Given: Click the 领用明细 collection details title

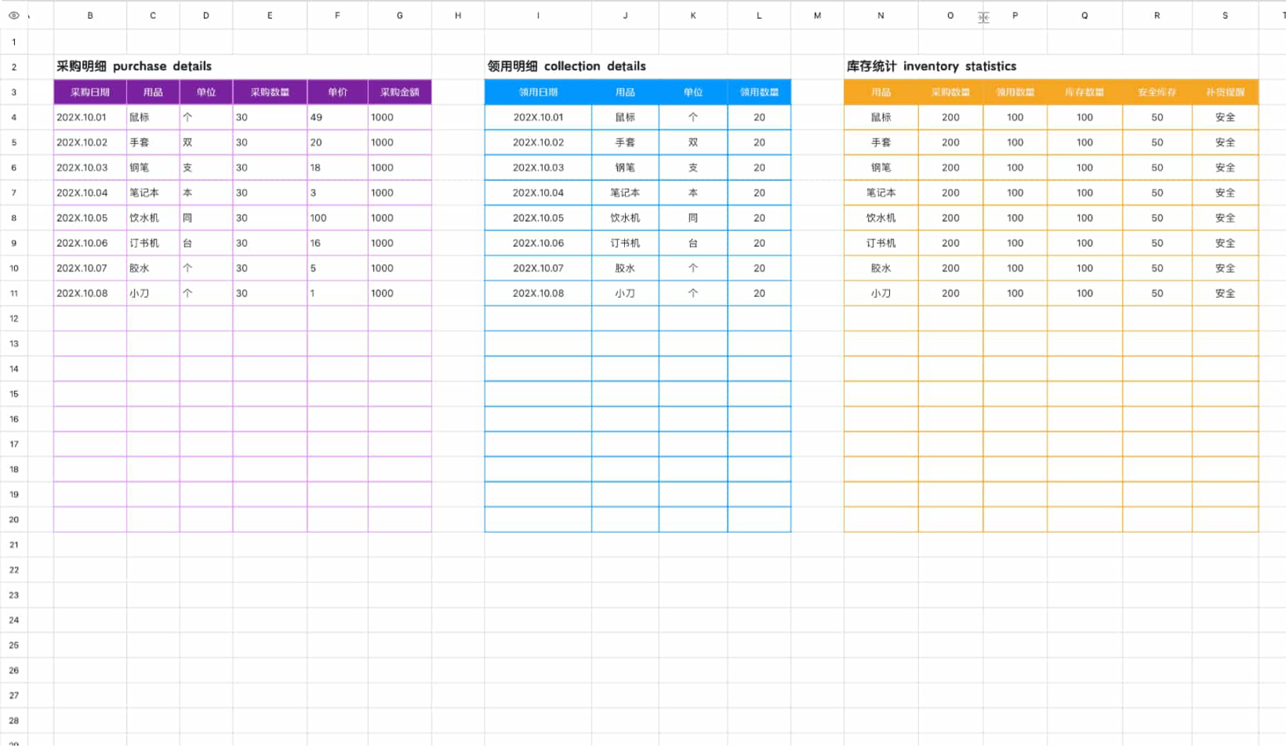Looking at the screenshot, I should click(x=567, y=67).
